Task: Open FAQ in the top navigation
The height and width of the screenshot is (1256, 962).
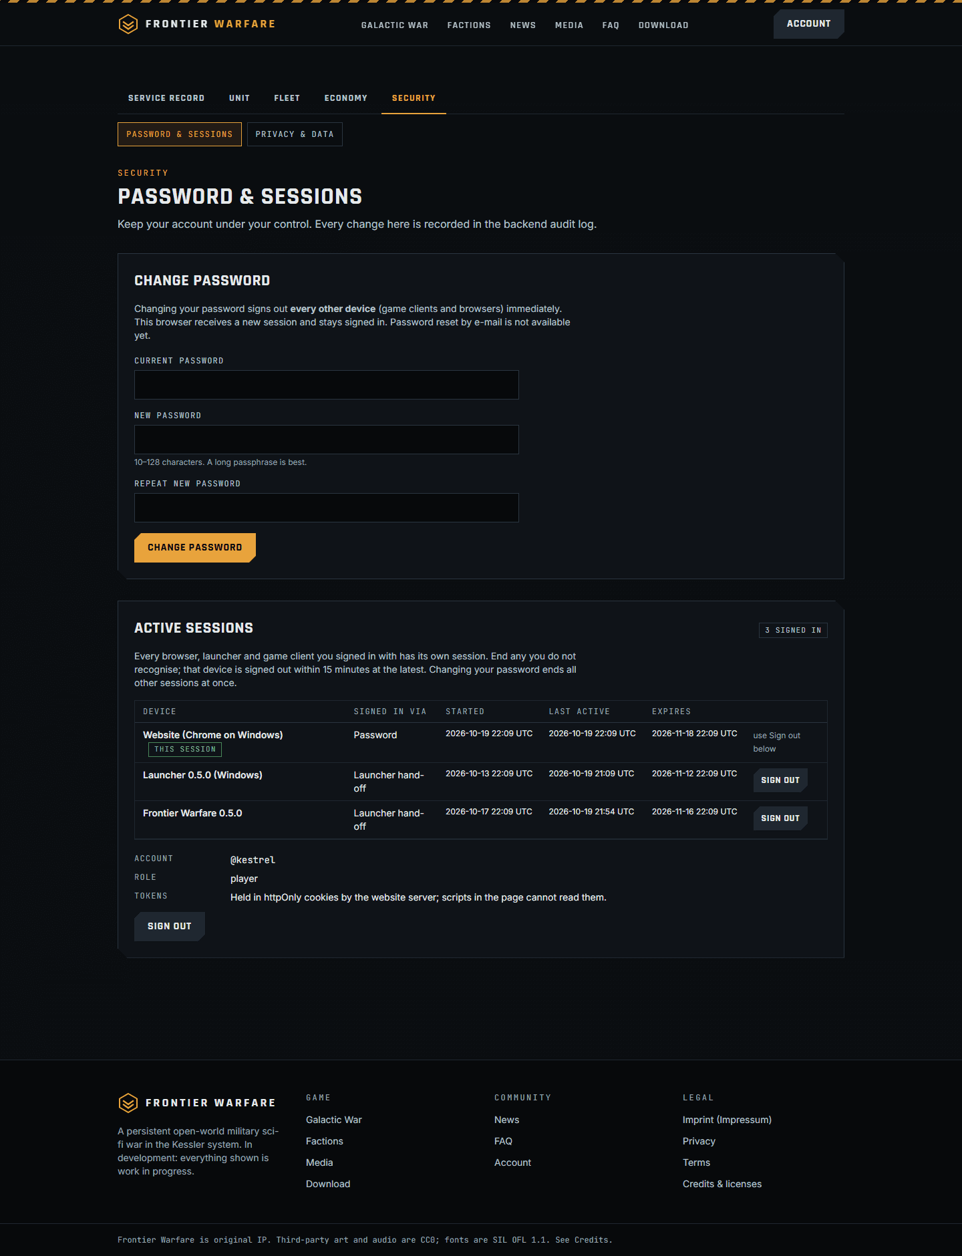Action: point(611,25)
